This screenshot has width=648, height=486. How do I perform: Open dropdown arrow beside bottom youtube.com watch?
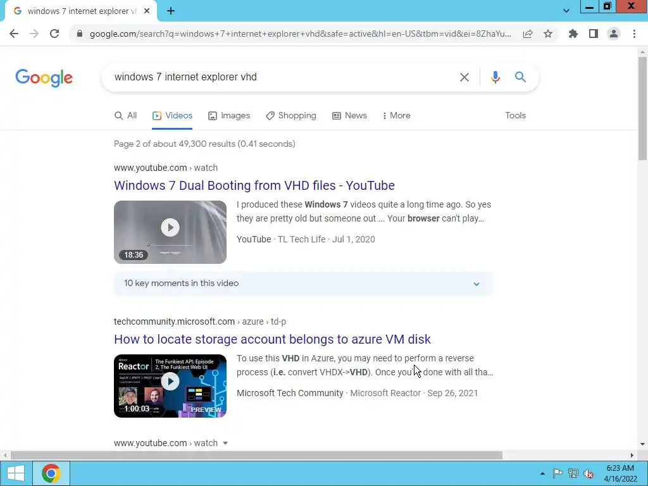tap(225, 444)
